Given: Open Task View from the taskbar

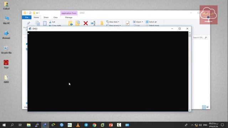Looking at the screenshot, I should click(20, 125).
